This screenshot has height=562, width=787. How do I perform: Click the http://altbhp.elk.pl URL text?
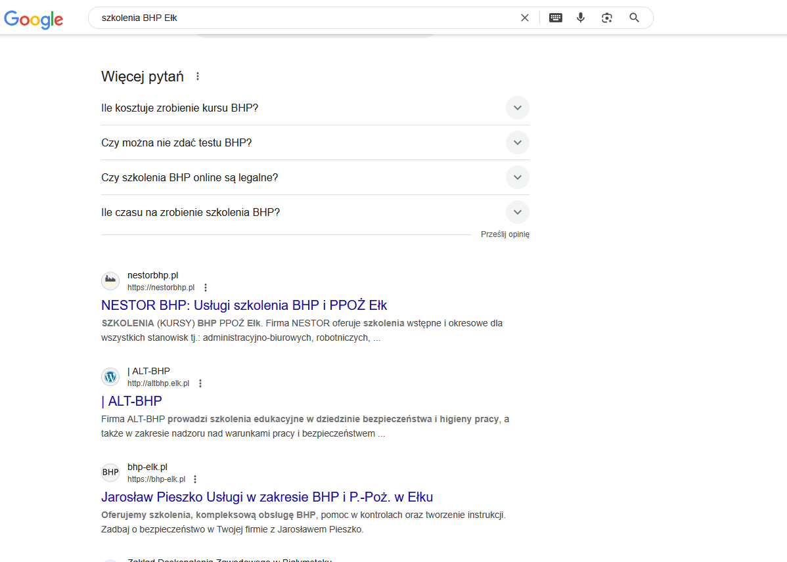158,383
